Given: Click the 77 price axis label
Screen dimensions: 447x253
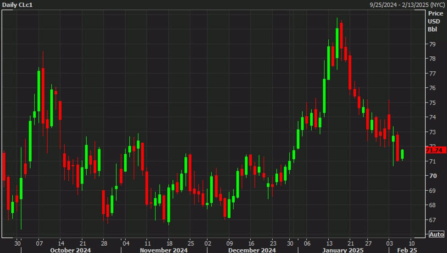Looking at the screenshot, I should click(432, 73).
